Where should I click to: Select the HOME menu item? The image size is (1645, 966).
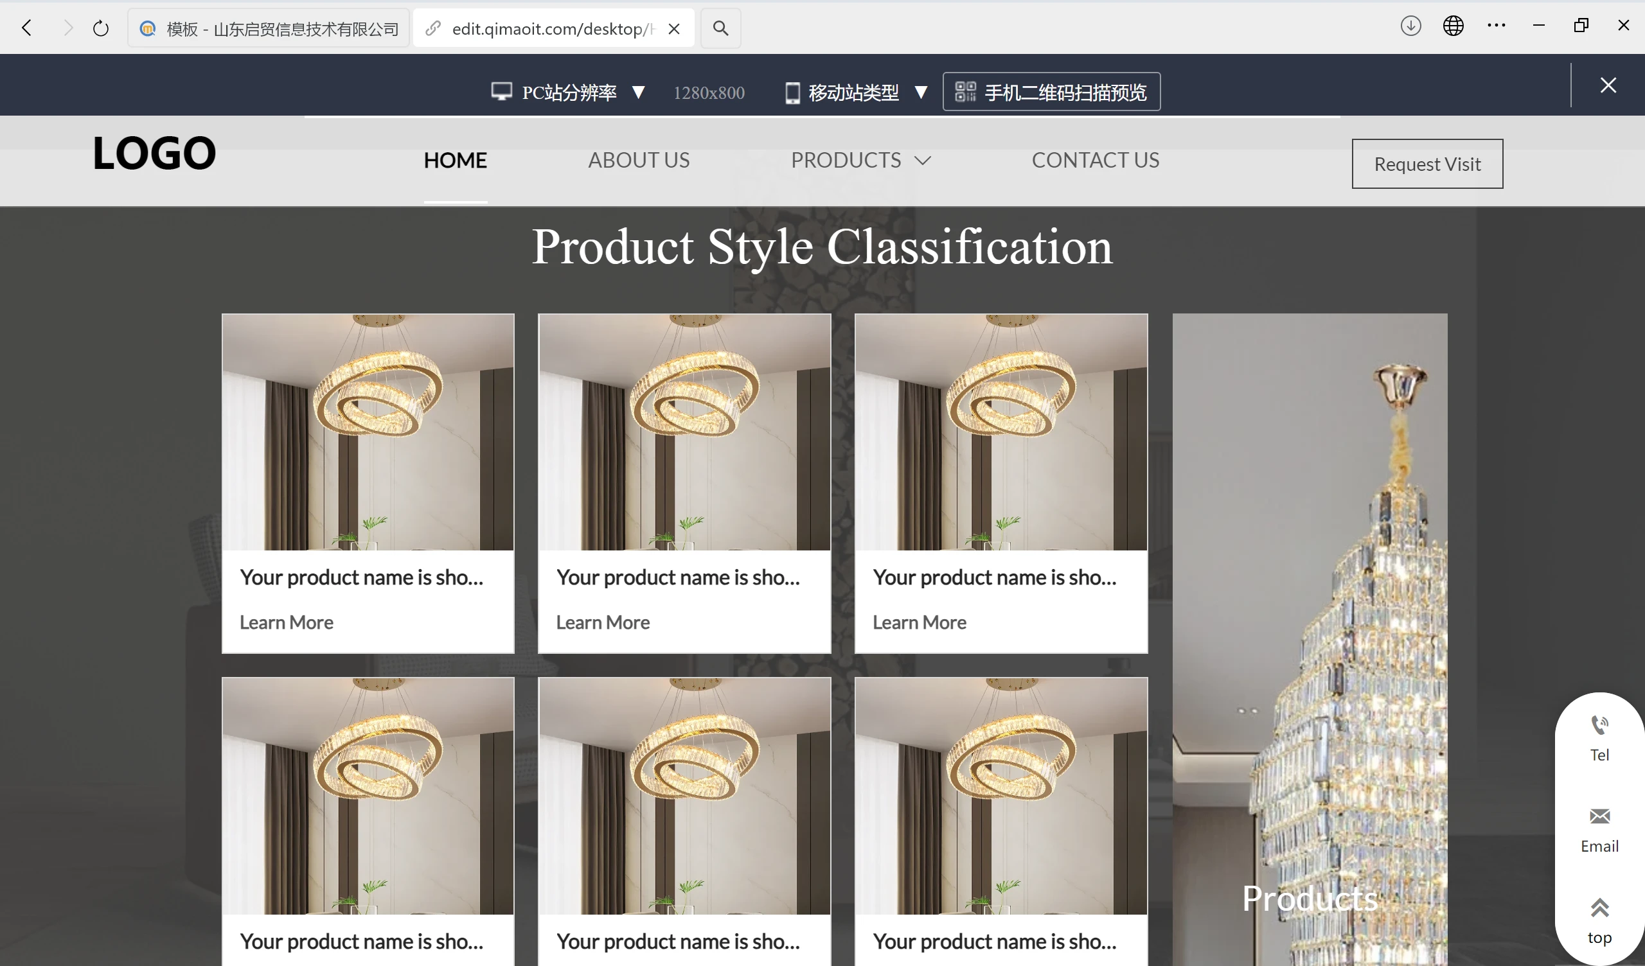tap(456, 160)
